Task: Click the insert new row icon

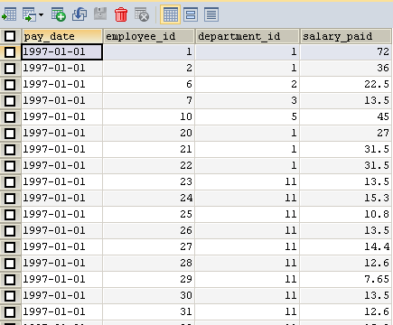Action: pos(59,14)
